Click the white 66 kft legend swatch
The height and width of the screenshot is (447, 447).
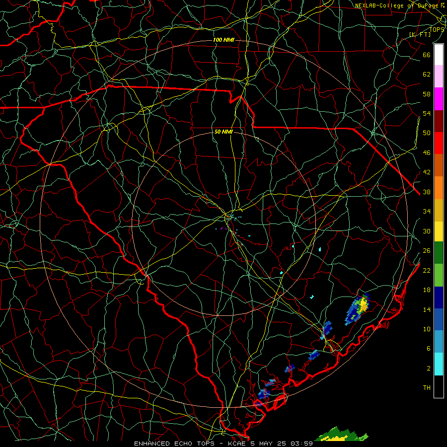point(439,55)
